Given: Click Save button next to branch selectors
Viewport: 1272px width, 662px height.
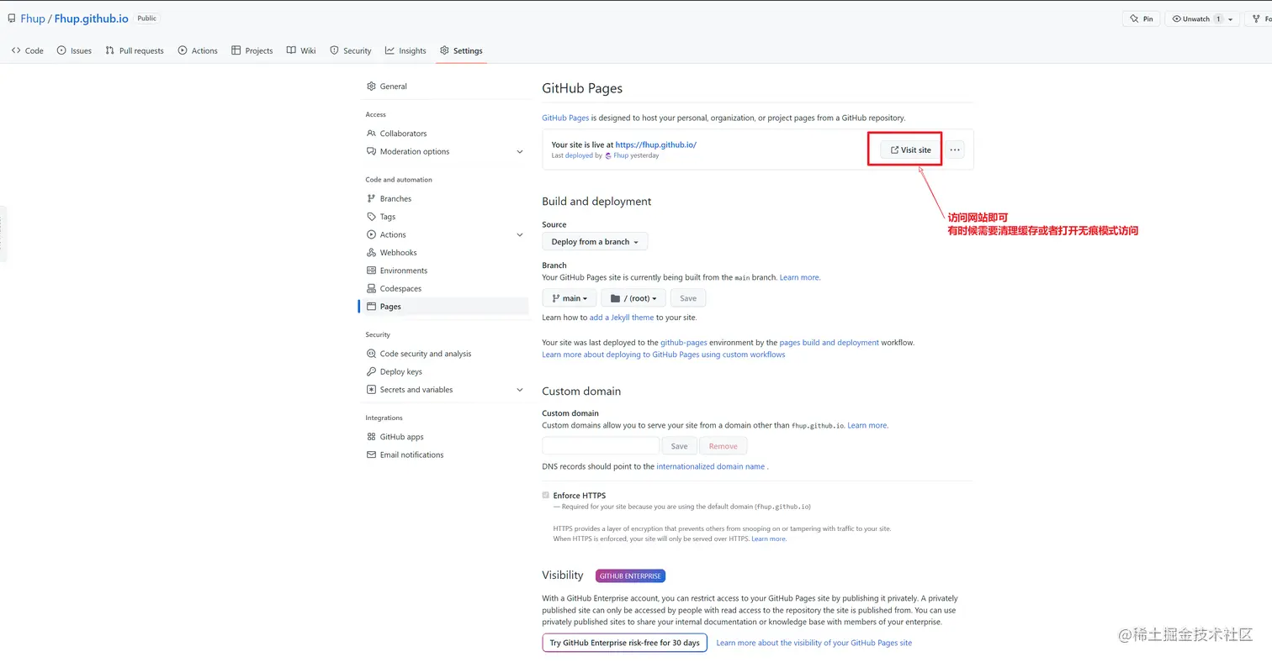Looking at the screenshot, I should tap(688, 298).
